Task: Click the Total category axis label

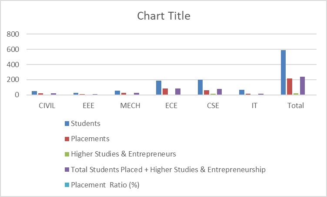Action: 296,105
